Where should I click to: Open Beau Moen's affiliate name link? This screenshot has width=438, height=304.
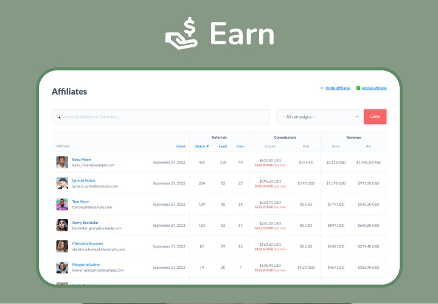coord(81,159)
